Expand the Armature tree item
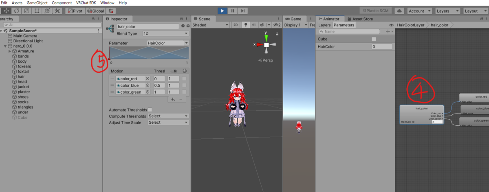 pyautogui.click(x=10, y=51)
